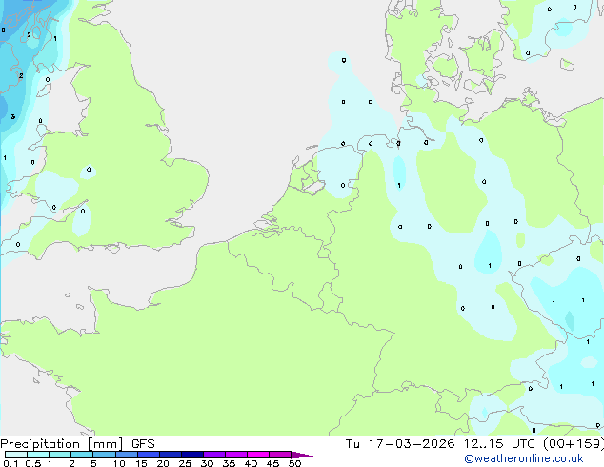Select the 0.5–1 mm legend color box
Image resolution: width=604 pixels, height=467 pixels.
pos(38,455)
